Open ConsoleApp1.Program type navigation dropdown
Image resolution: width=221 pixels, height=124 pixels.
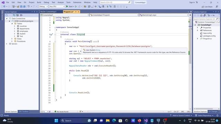[114, 15]
